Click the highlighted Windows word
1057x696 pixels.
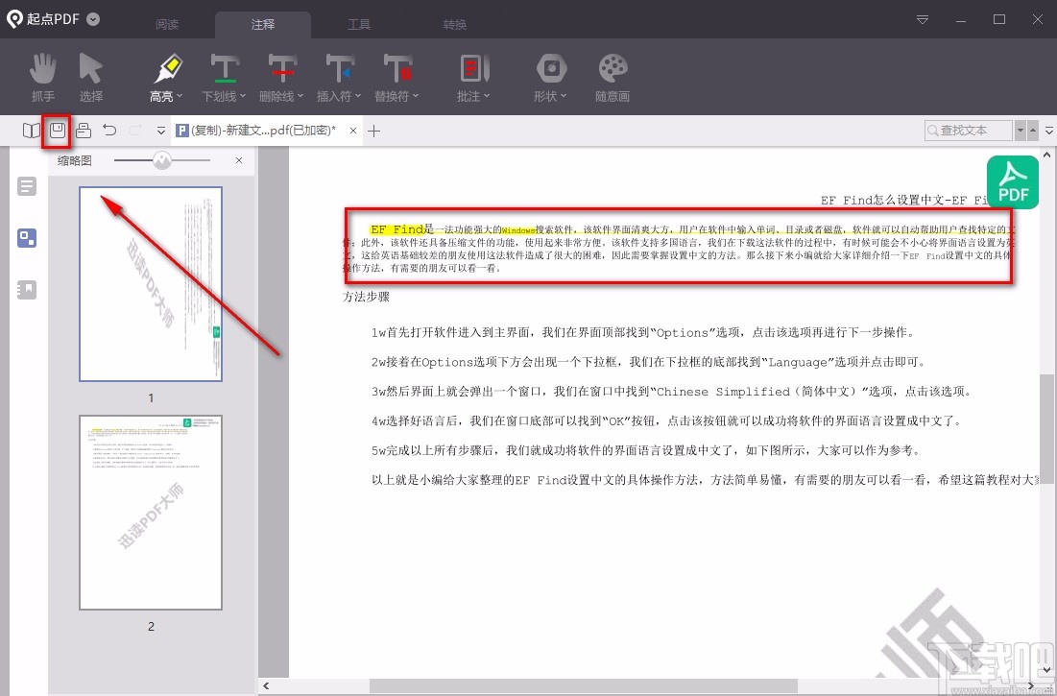pyautogui.click(x=518, y=230)
